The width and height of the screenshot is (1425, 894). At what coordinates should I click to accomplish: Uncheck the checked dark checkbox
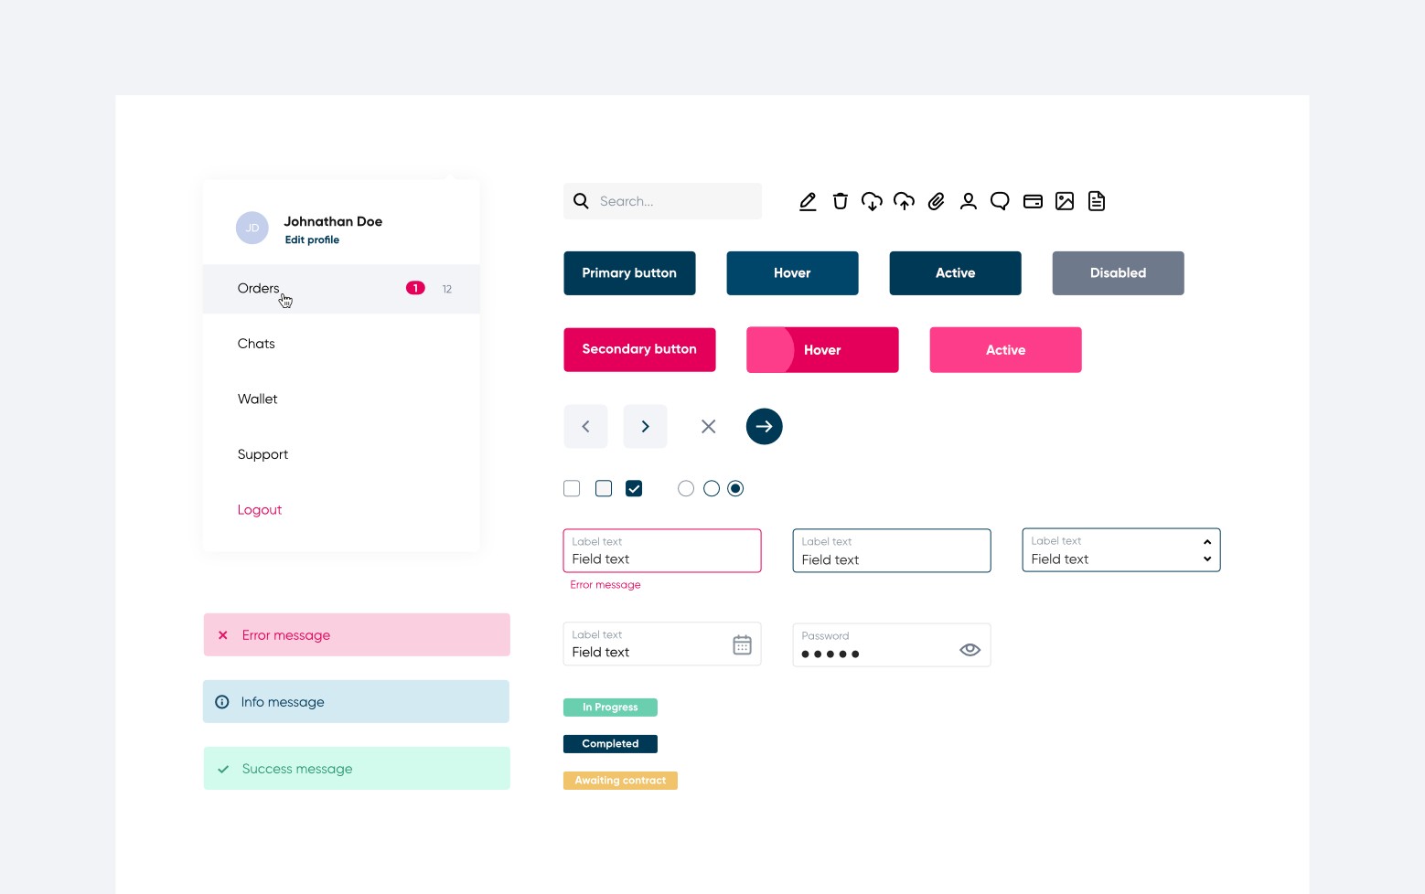[x=634, y=488]
